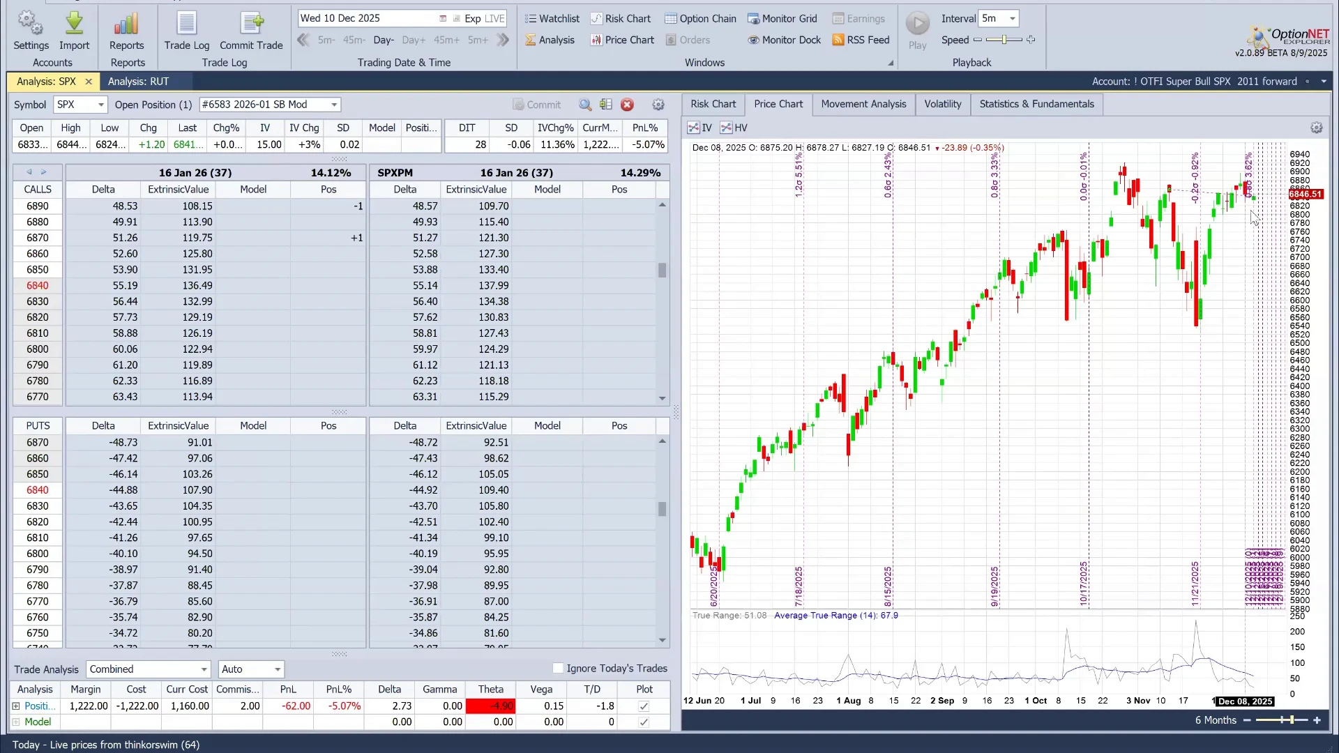Screen dimensions: 1339x753
Task: Open the Open Position dropdown #6583 2026-01 SB Mod
Action: click(269, 105)
